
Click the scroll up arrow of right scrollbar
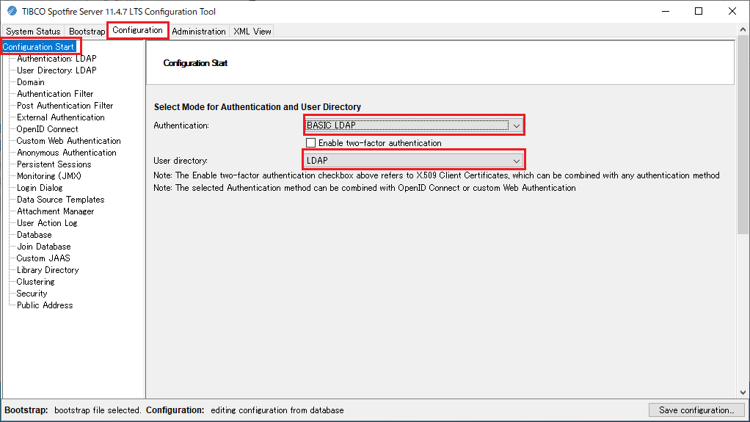tap(743, 29)
